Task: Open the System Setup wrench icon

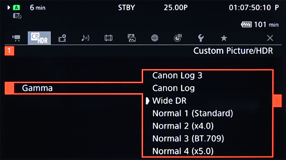Action: 200,38
